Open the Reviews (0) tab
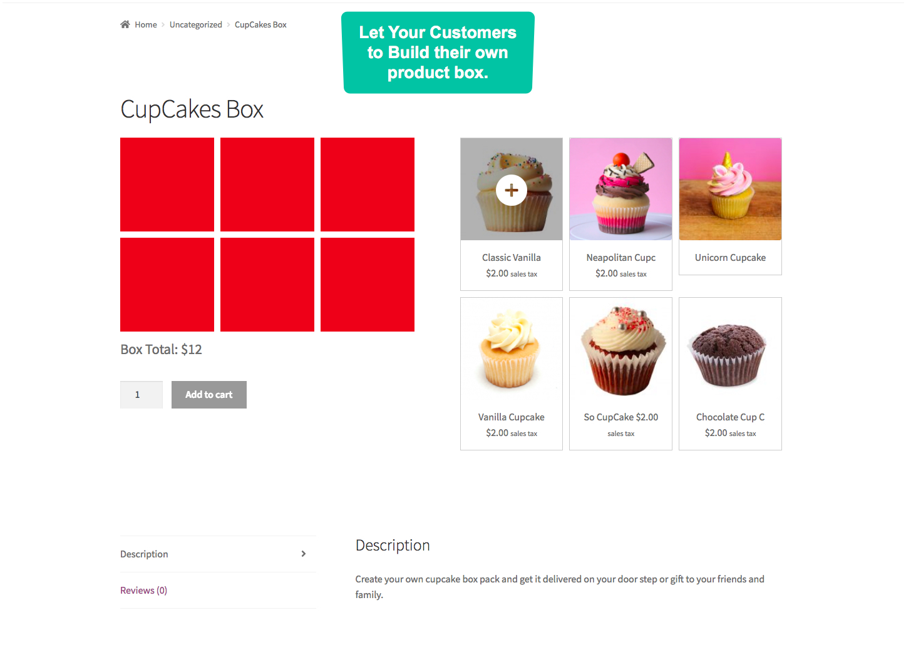 click(143, 590)
